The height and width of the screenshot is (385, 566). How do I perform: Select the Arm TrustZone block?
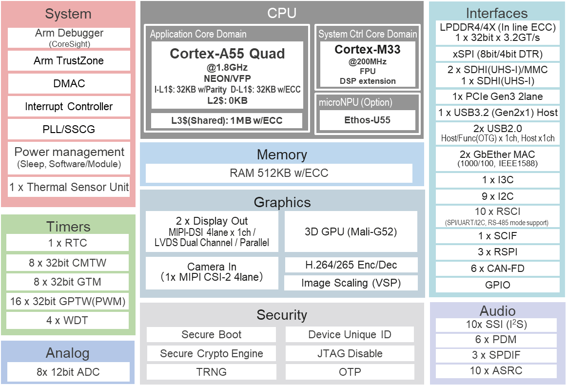click(69, 60)
